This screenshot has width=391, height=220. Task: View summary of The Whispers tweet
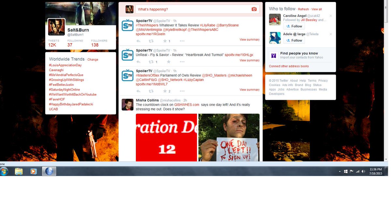pyautogui.click(x=250, y=40)
